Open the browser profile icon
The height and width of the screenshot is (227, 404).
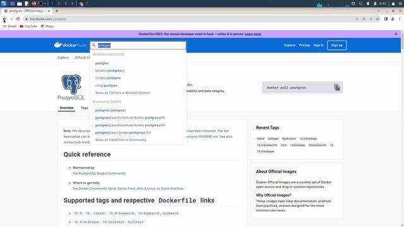pos(393,19)
